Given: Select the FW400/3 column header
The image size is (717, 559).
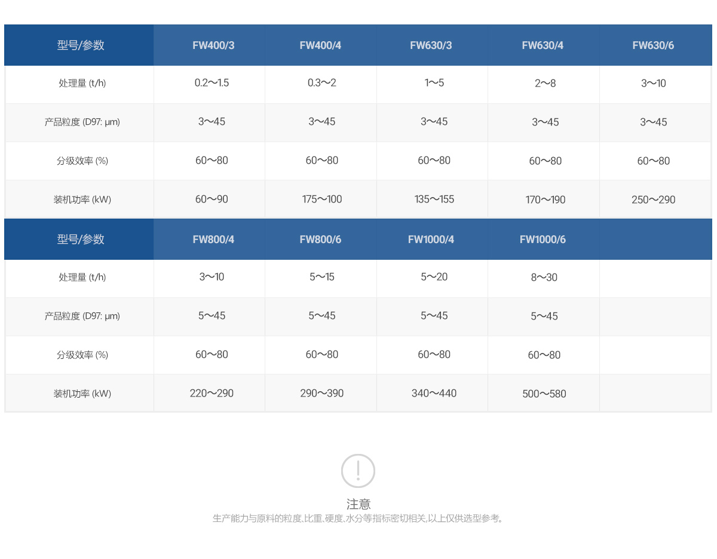Looking at the screenshot, I should click(209, 45).
